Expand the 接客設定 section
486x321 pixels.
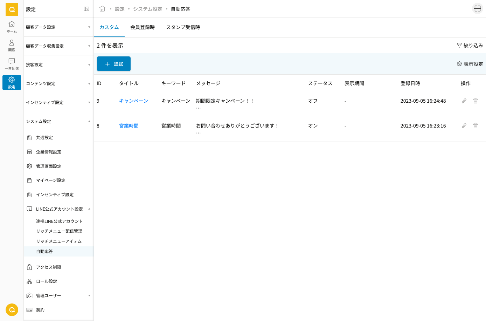pos(58,65)
